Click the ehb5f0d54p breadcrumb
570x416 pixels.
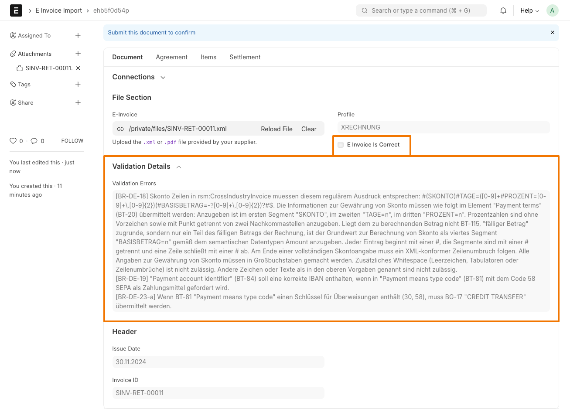(x=111, y=10)
